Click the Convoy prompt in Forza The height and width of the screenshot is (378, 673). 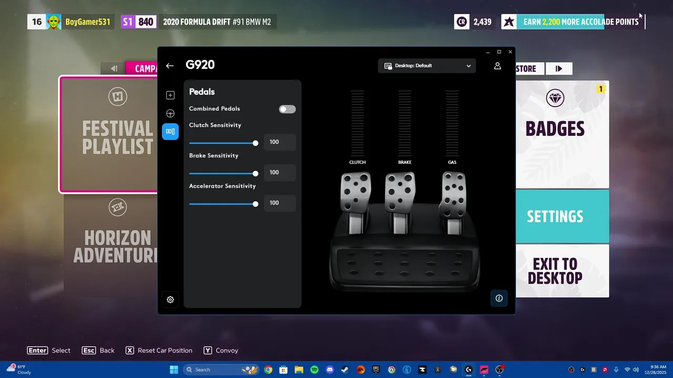[221, 350]
